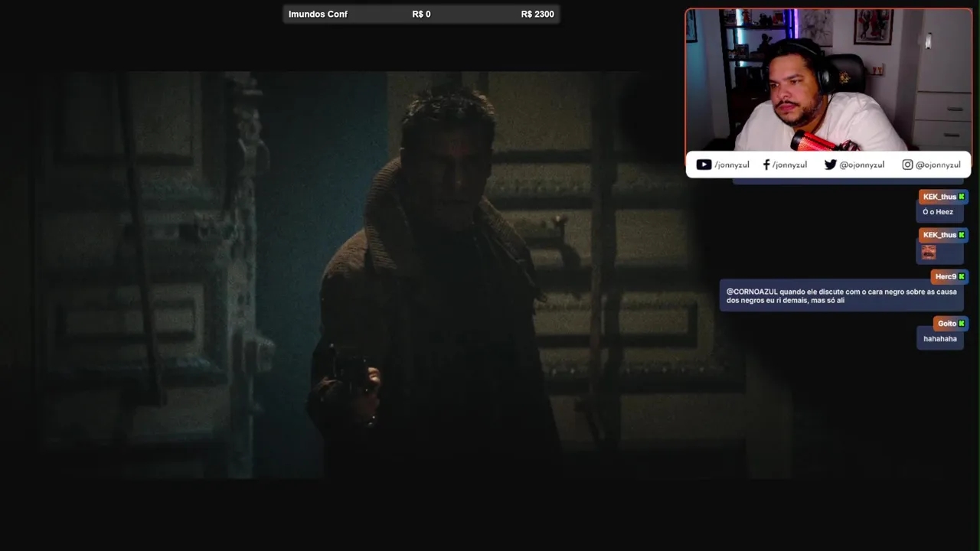
Task: Click the Kick badge beside Goito
Action: tap(962, 324)
